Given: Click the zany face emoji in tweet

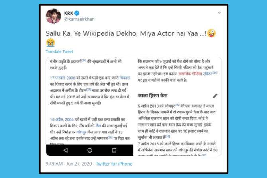Looking at the screenshot, I should click(212, 33).
